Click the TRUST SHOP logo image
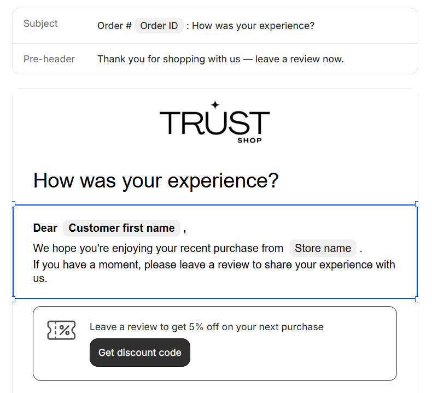 point(214,122)
